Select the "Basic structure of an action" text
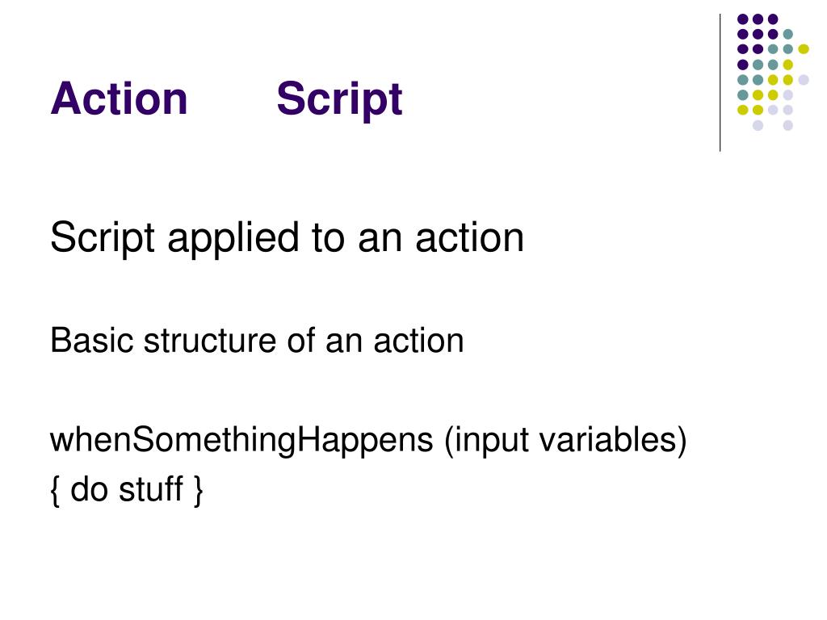This screenshot has height=620, width=827. 257,341
